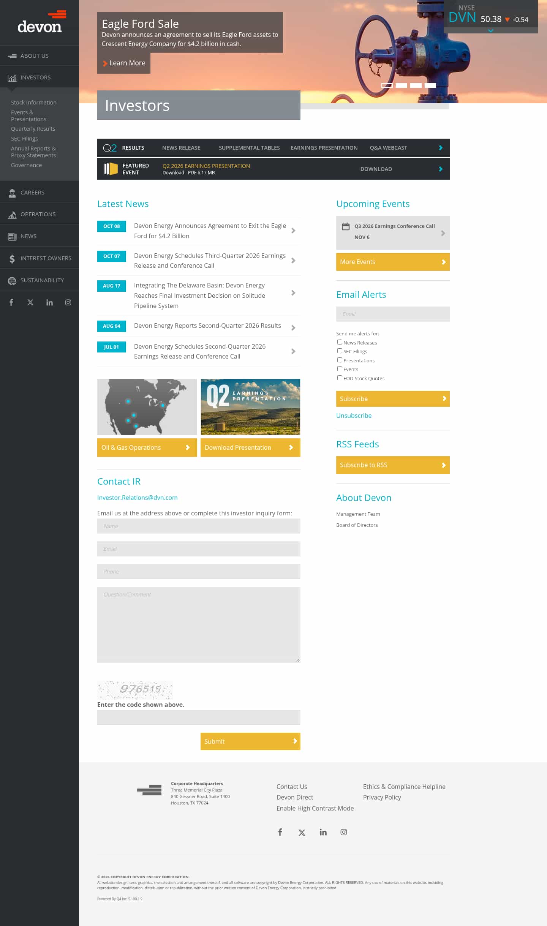Open arrow for Second-Quarter 2026 Results news

pos(293,328)
